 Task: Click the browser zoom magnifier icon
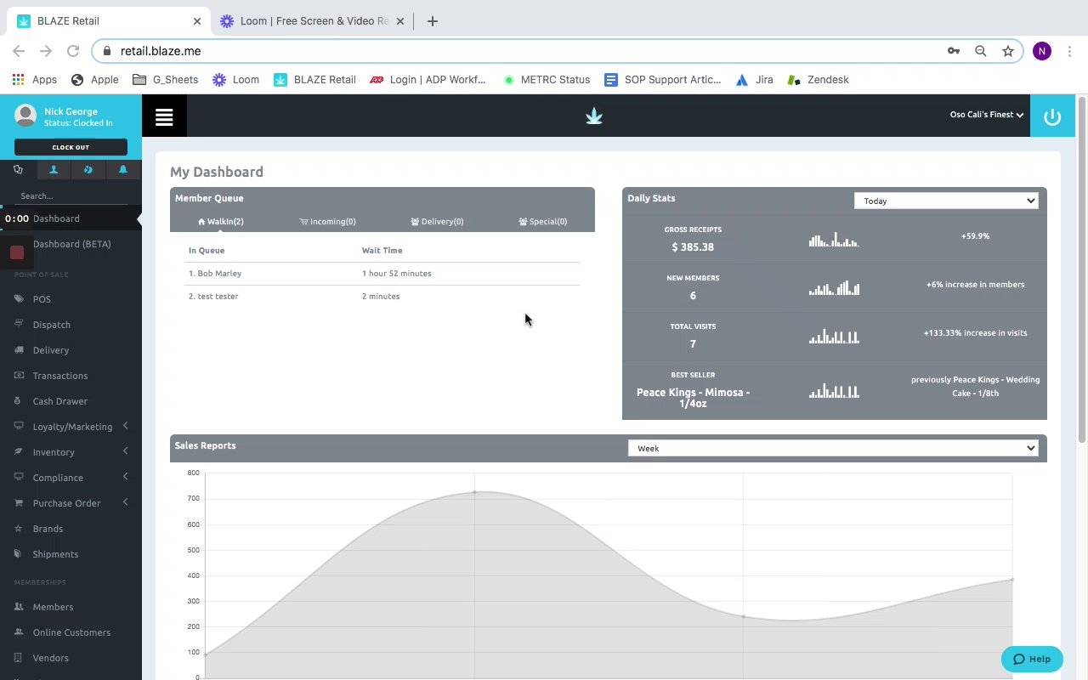click(981, 51)
